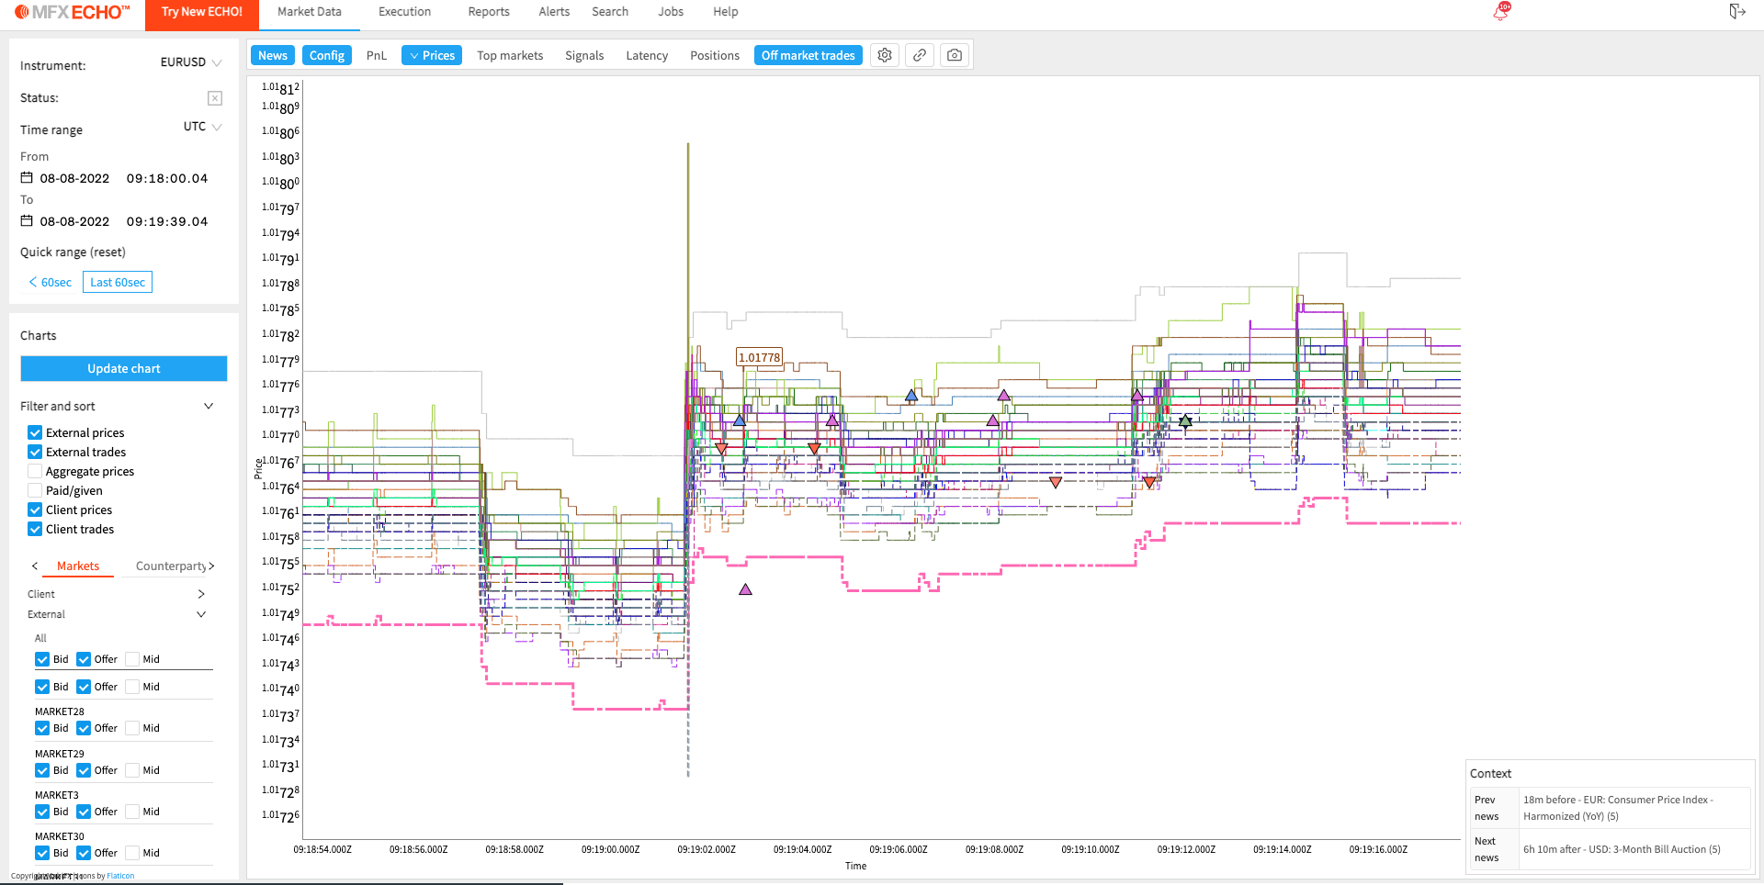
Task: Click the notification bell icon
Action: [x=1501, y=11]
